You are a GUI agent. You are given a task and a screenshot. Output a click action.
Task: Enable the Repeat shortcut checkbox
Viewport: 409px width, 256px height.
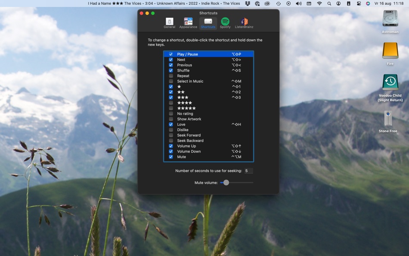[x=171, y=75]
